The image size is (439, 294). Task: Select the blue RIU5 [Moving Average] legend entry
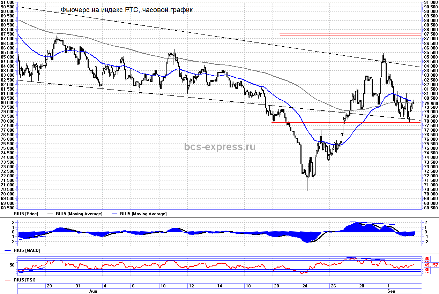coord(143,214)
